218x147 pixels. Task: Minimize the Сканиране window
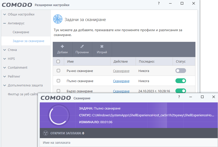click(191, 97)
